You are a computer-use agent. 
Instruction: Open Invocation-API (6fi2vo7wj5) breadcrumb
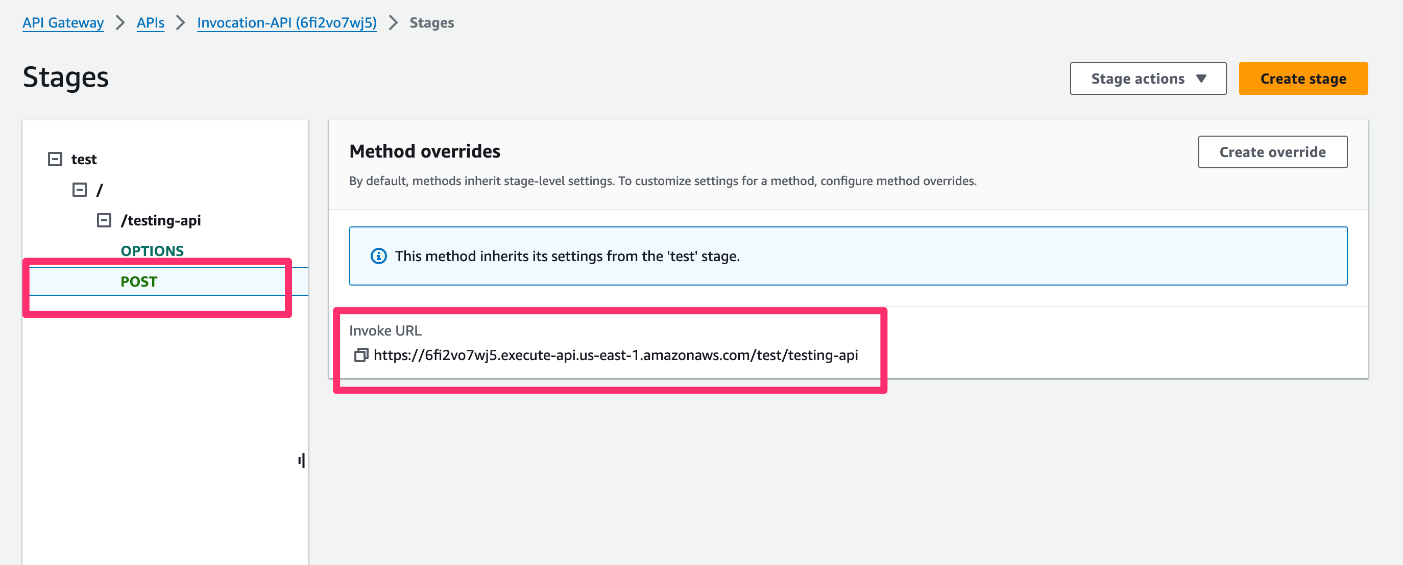pyautogui.click(x=286, y=23)
